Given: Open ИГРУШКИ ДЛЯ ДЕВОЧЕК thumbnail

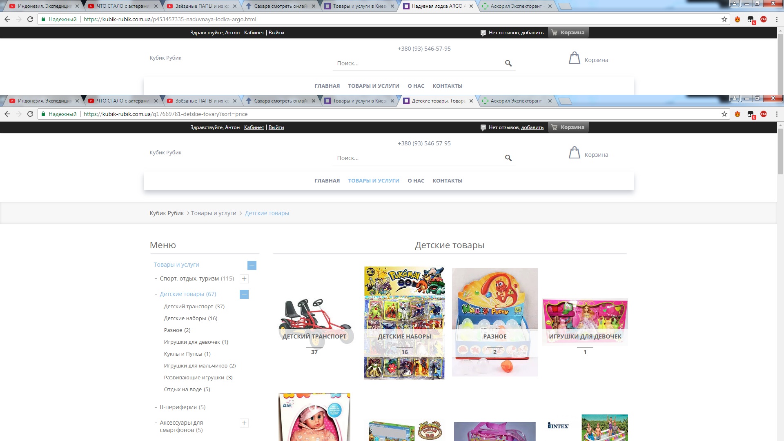Looking at the screenshot, I should (x=585, y=322).
